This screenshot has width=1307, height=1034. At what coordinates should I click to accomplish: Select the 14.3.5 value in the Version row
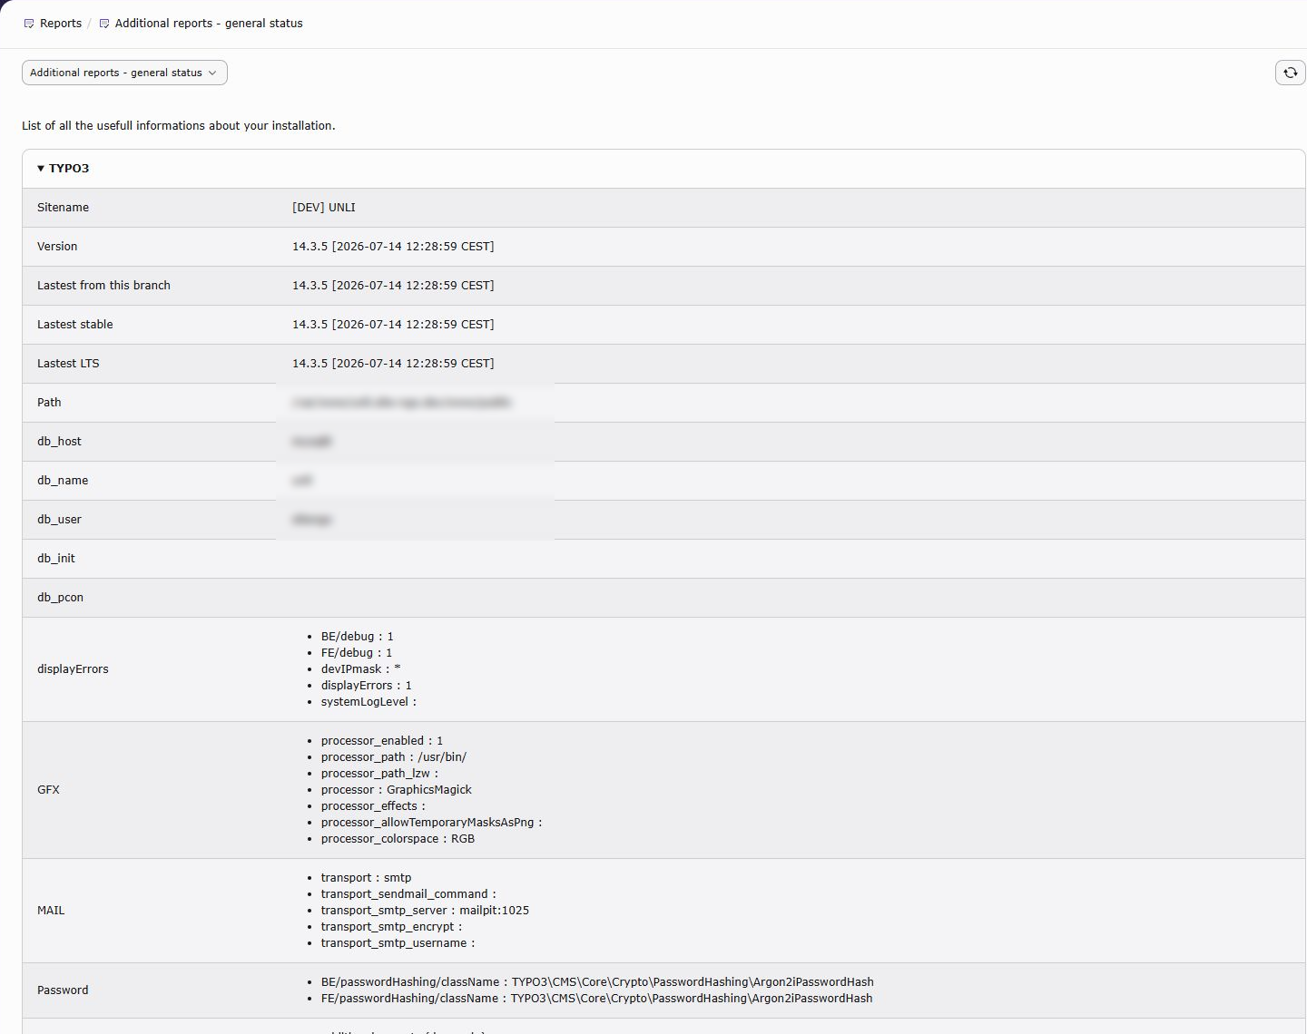[393, 247]
